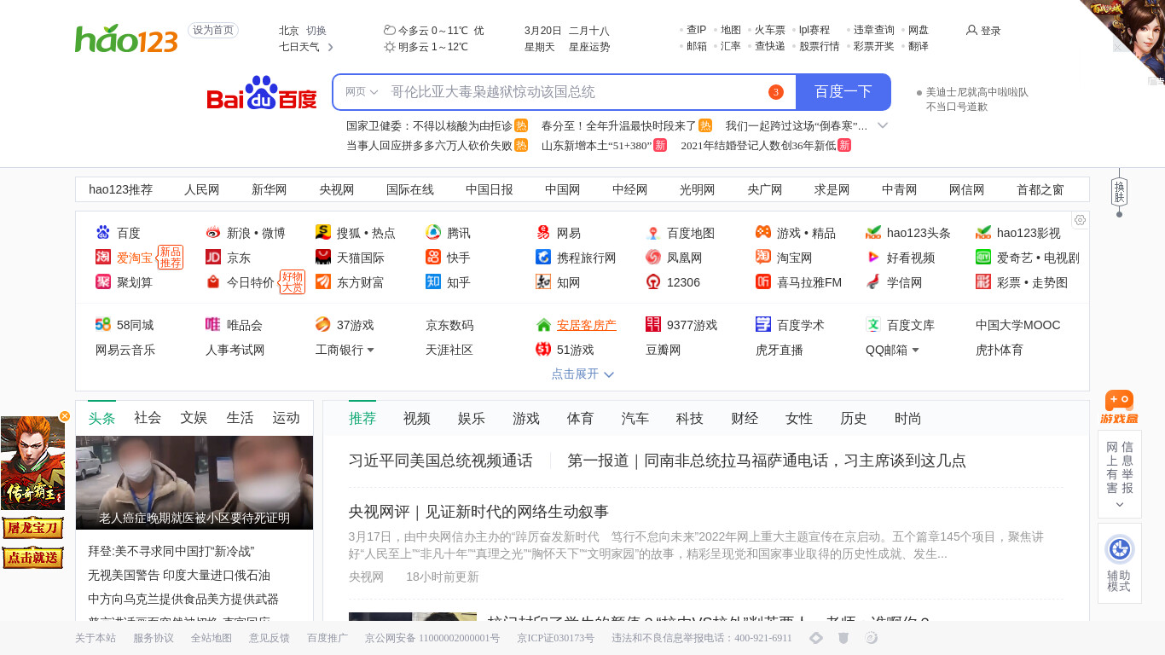The height and width of the screenshot is (655, 1165).
Task: Click the 京东 JD icon
Action: click(213, 258)
